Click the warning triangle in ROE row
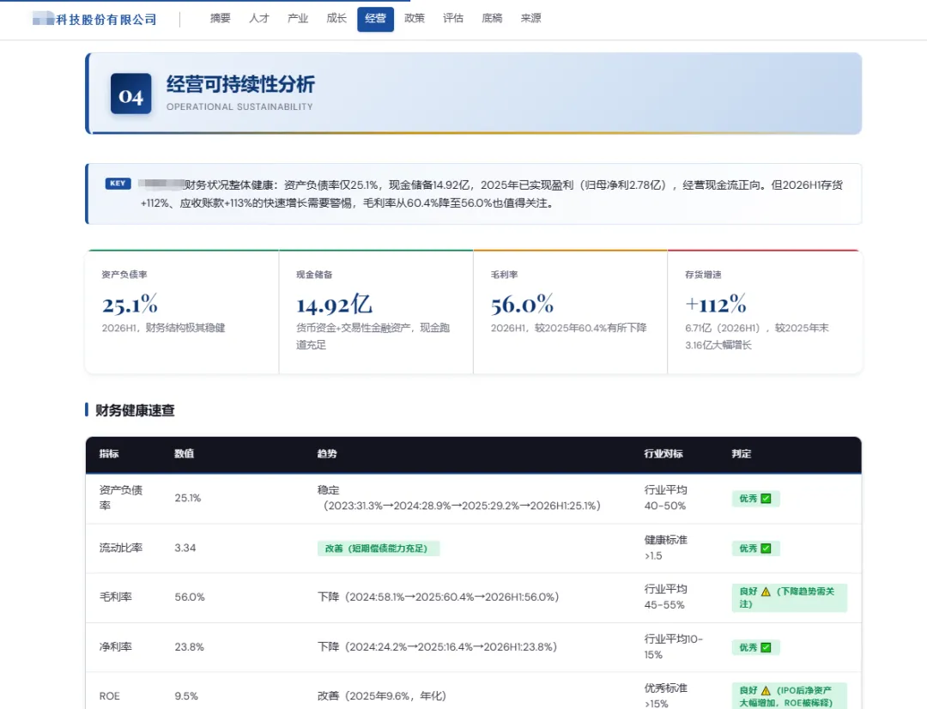Screen dimensions: 927x709 pos(766,691)
